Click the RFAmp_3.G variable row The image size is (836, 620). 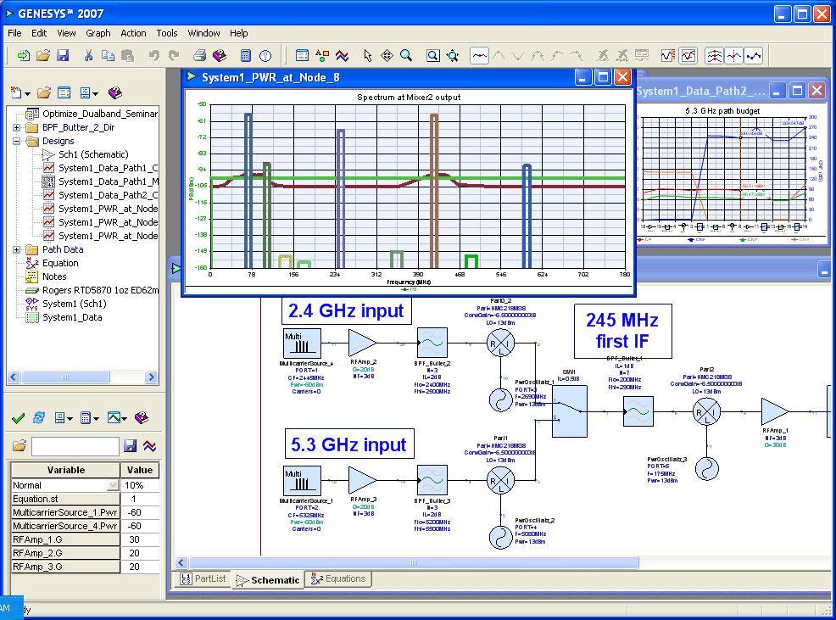pyautogui.click(x=86, y=567)
